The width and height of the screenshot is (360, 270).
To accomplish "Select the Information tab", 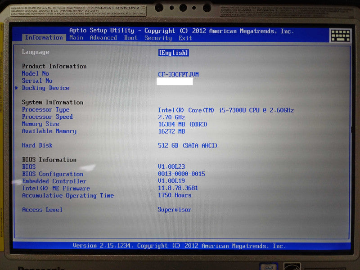I will tap(44, 37).
